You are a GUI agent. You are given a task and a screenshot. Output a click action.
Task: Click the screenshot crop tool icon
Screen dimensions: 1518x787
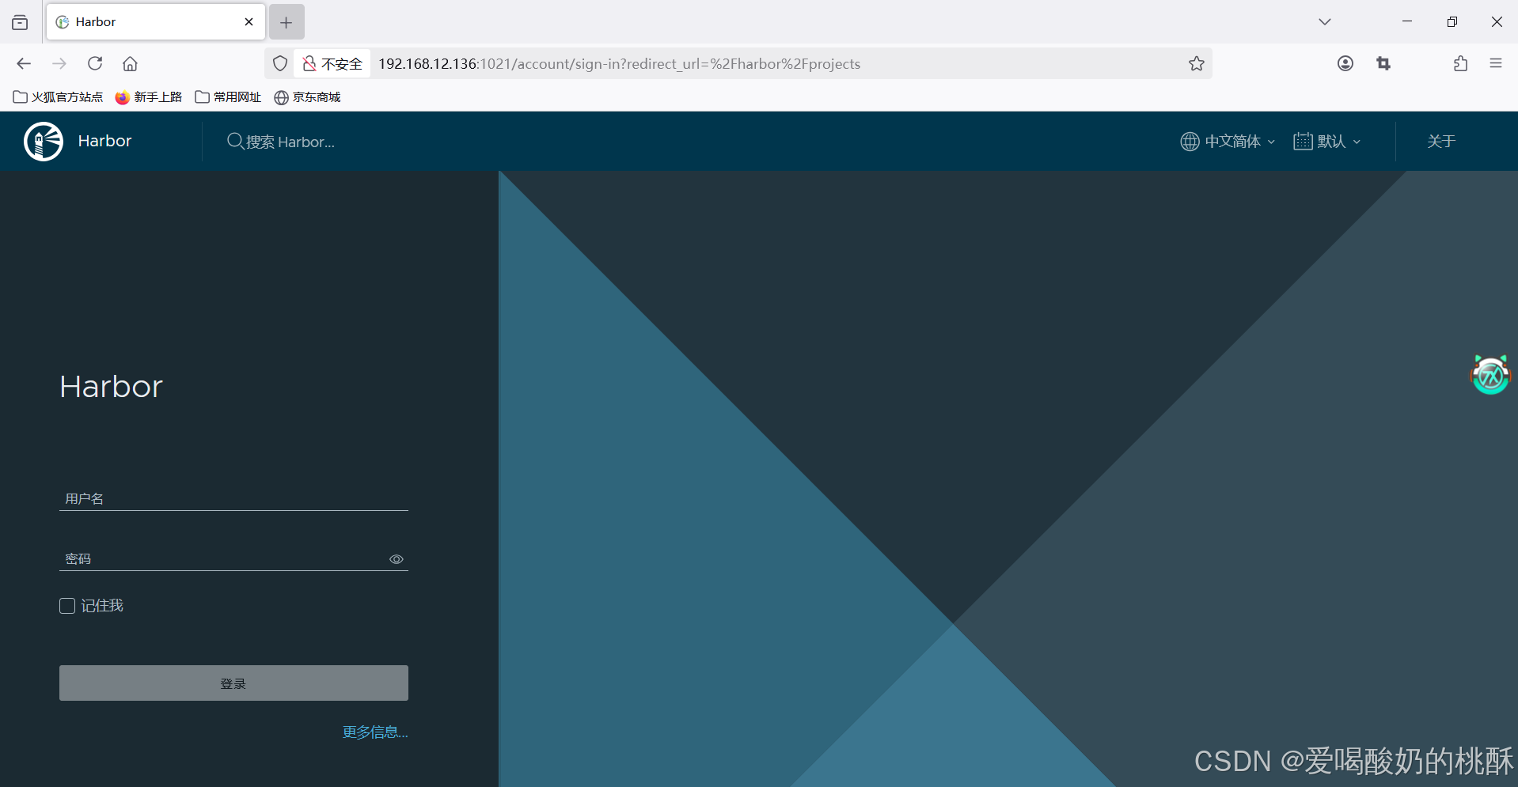click(1383, 63)
